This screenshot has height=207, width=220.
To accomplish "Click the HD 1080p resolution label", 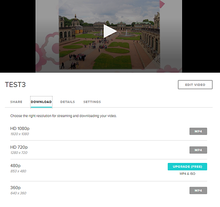I will (20, 128).
